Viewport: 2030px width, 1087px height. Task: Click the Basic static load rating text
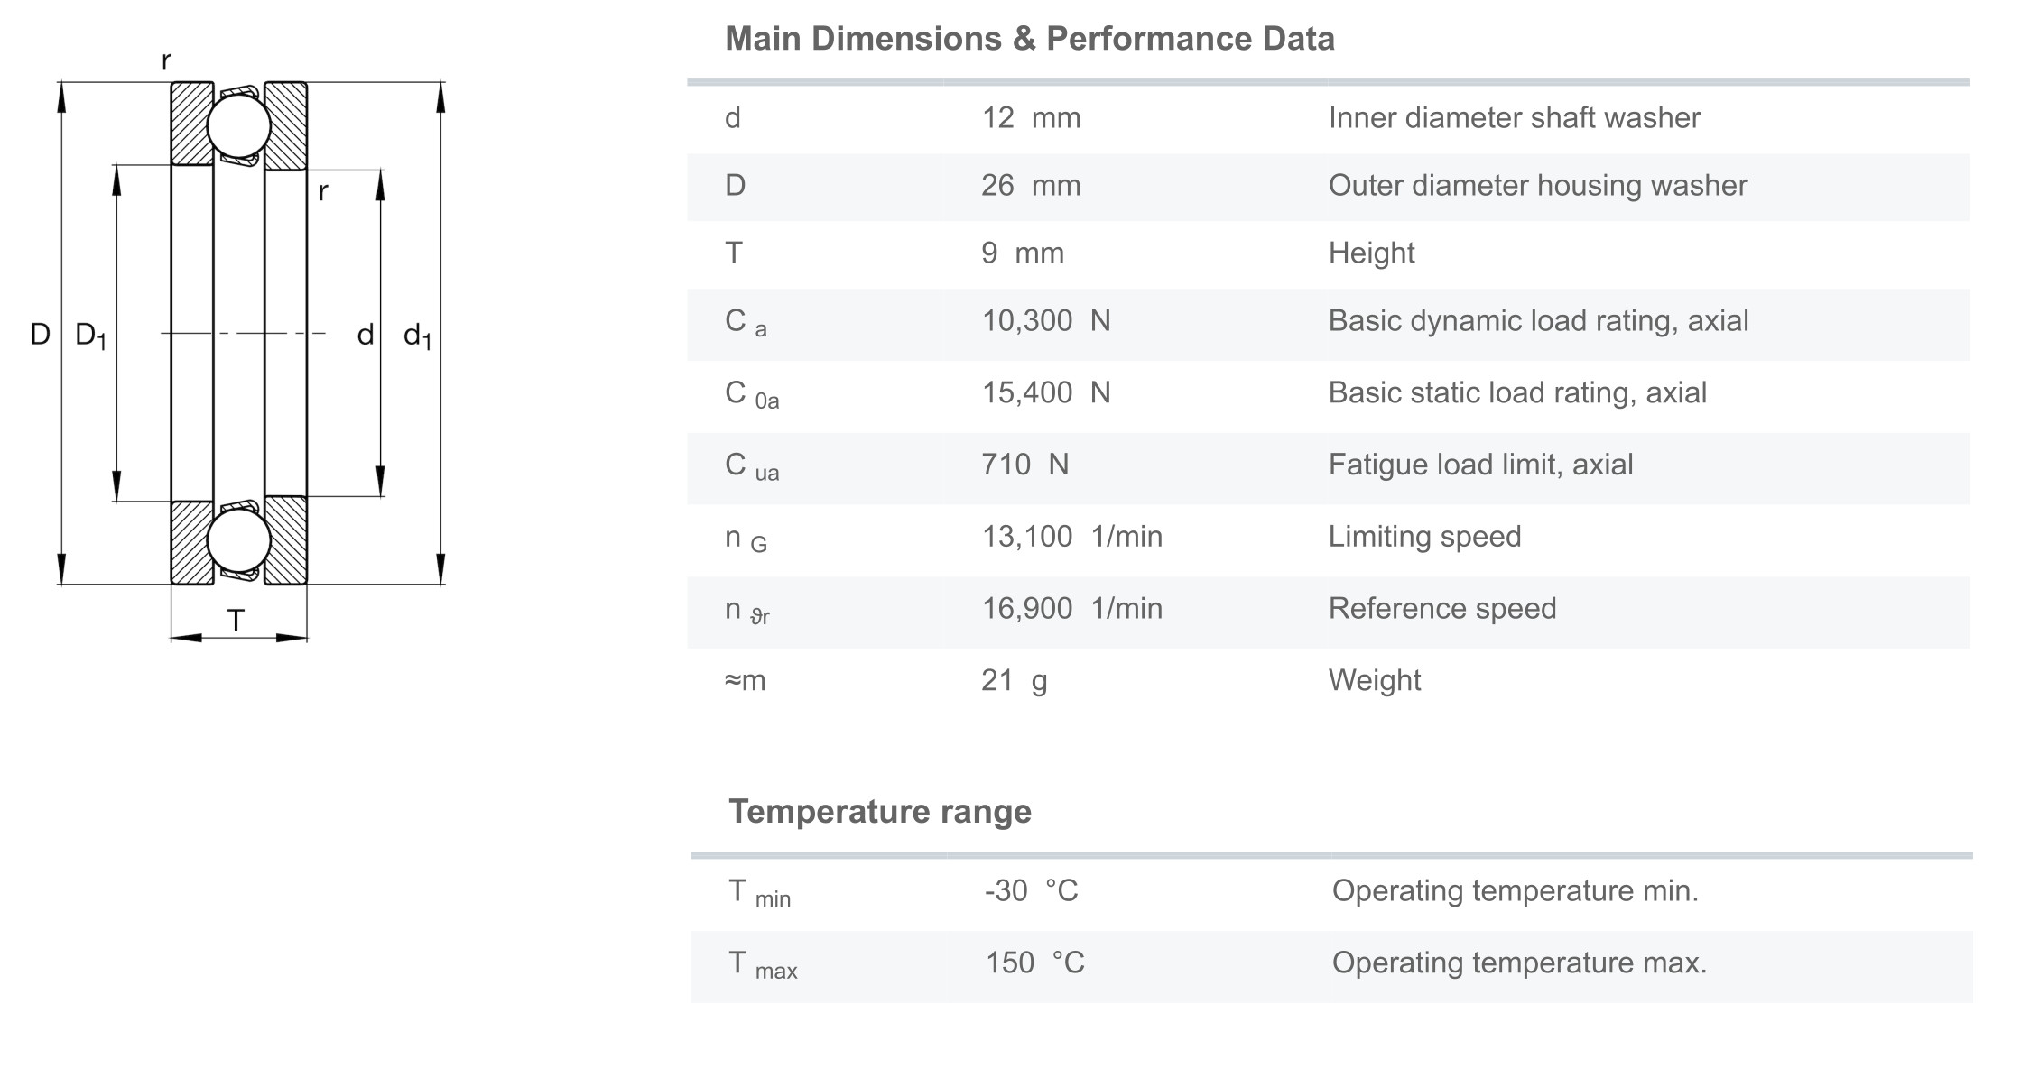pyautogui.click(x=1516, y=393)
